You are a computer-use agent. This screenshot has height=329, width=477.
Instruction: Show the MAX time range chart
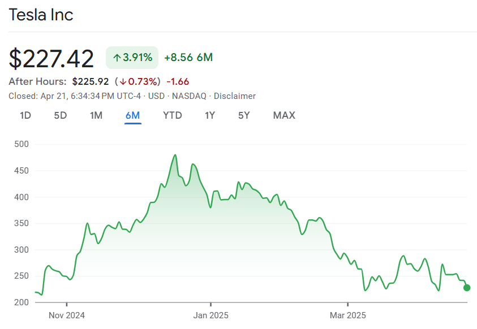pos(284,115)
